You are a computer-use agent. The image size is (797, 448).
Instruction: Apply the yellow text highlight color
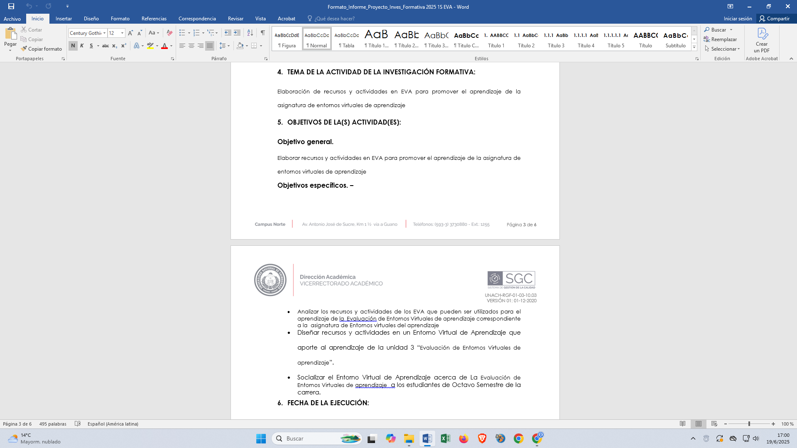tap(150, 46)
